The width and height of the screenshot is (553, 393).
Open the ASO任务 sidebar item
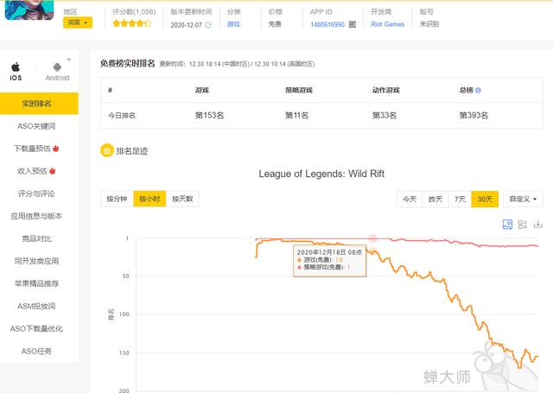[36, 351]
